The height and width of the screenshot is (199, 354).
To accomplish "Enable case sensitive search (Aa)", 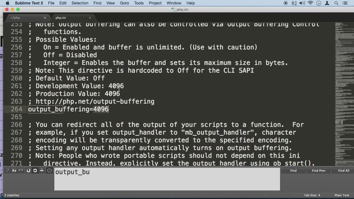I will coord(14,171).
